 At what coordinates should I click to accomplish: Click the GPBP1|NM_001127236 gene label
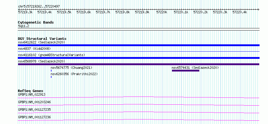tap(34, 117)
